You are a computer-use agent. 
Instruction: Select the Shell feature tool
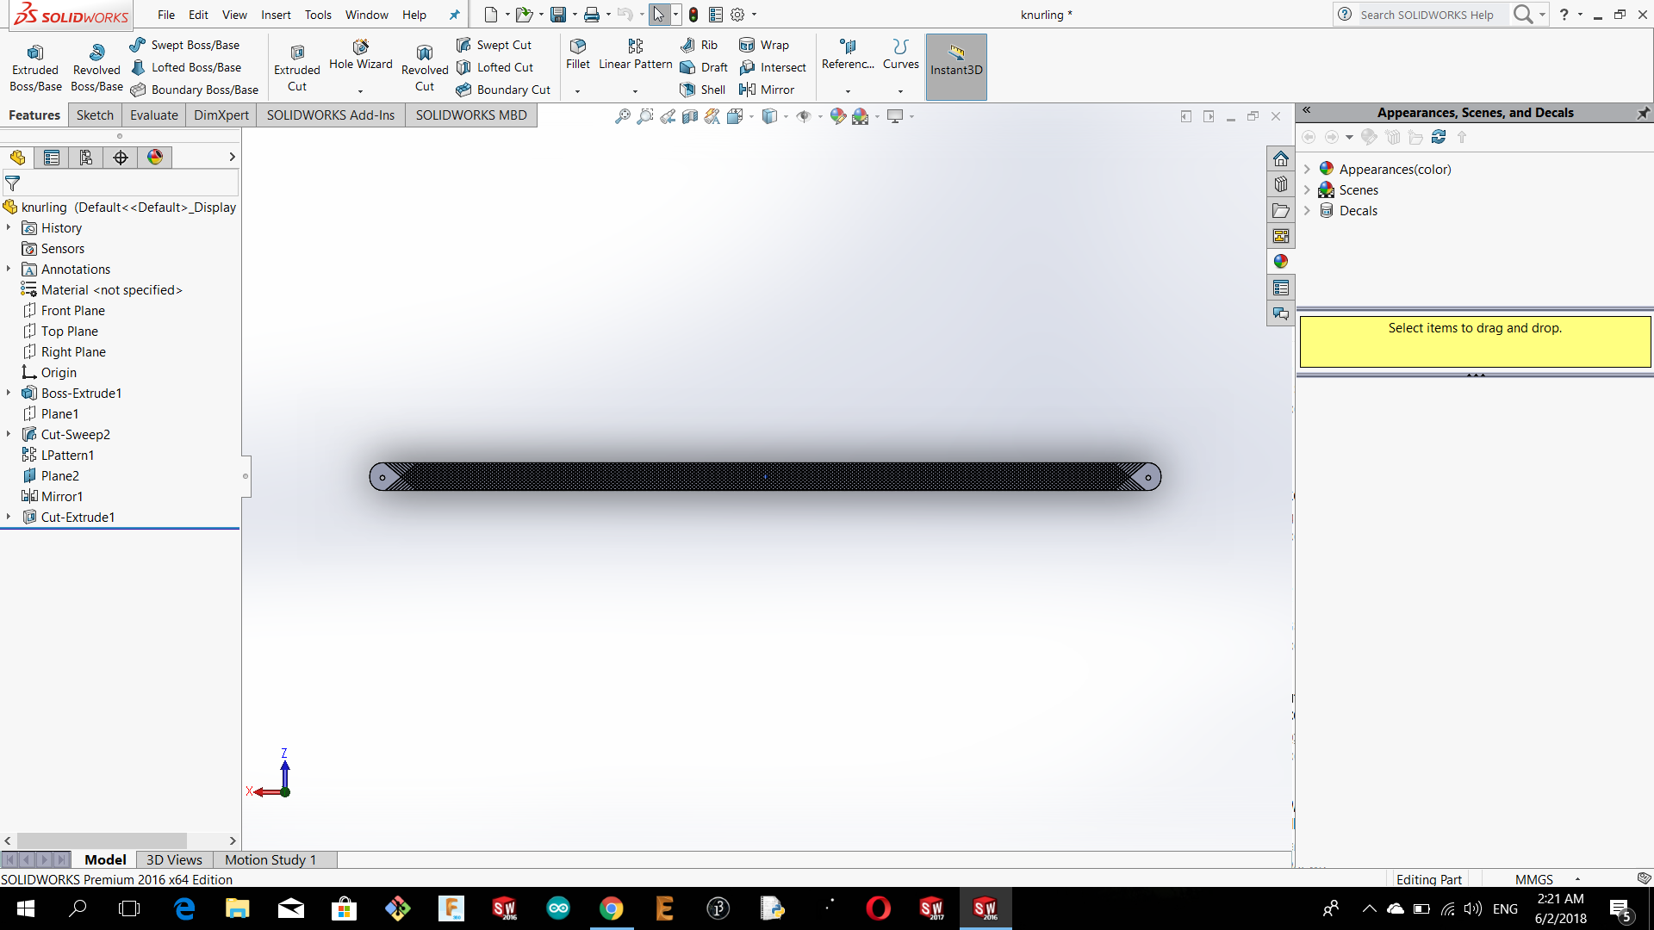click(x=702, y=90)
